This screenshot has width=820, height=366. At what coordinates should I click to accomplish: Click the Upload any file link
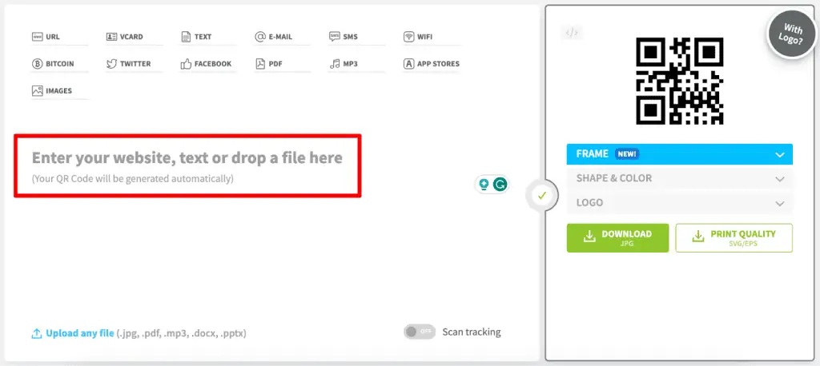tap(79, 333)
